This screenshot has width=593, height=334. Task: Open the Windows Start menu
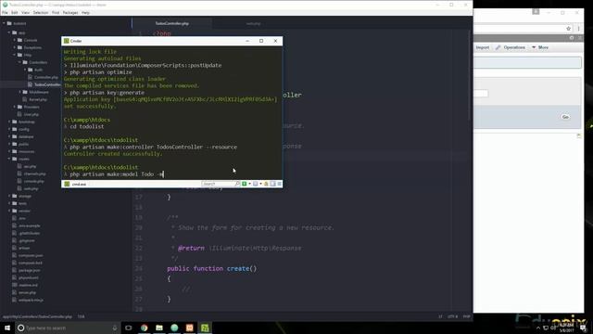7,328
